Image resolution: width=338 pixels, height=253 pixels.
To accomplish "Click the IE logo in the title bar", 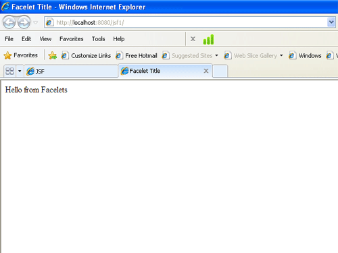I will [x=5, y=7].
